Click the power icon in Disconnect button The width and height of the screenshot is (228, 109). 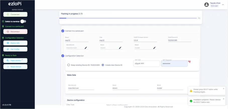tap(8, 31)
